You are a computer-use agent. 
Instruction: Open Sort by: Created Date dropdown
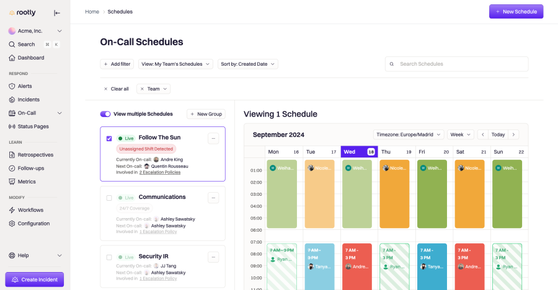pyautogui.click(x=247, y=64)
